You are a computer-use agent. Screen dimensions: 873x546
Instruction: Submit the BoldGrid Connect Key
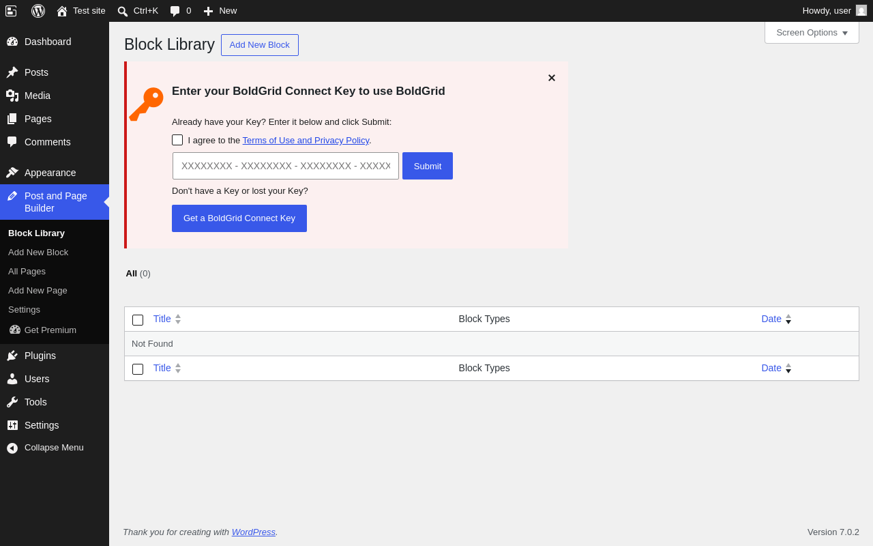(428, 166)
